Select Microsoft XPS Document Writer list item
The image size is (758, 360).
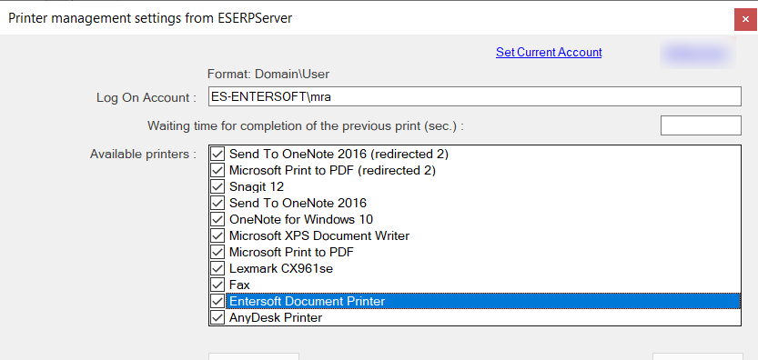[x=483, y=235]
